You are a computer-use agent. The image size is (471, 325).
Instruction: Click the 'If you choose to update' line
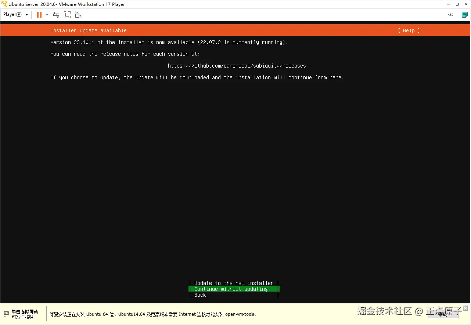(x=197, y=77)
